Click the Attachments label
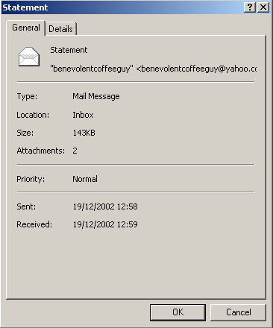273x328 pixels. click(x=41, y=151)
